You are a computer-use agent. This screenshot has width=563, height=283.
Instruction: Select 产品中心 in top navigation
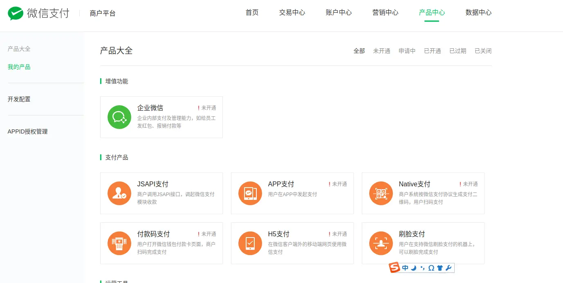432,13
